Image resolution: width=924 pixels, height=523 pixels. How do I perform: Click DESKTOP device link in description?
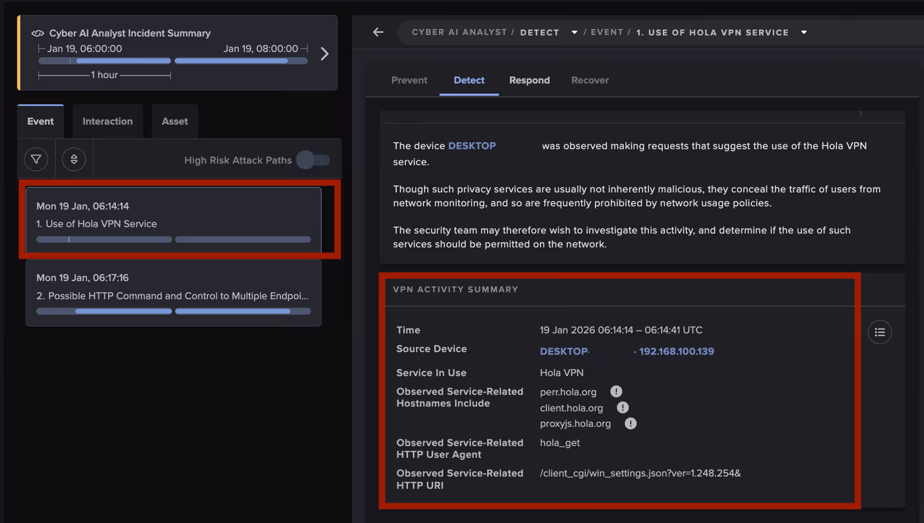[472, 146]
